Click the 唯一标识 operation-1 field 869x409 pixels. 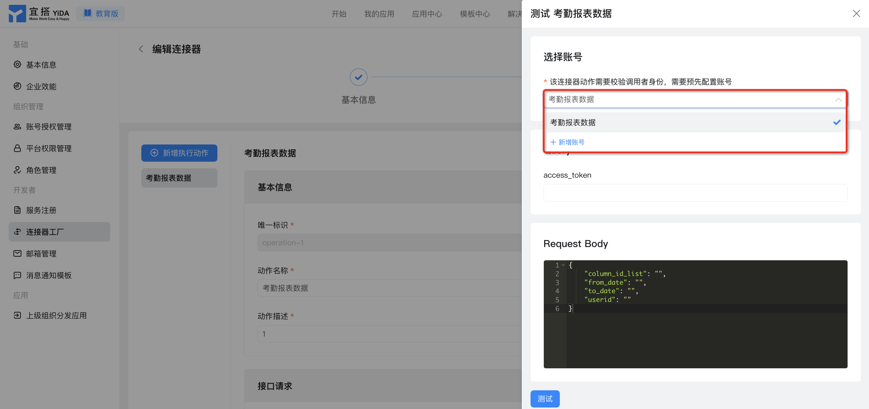[390, 243]
